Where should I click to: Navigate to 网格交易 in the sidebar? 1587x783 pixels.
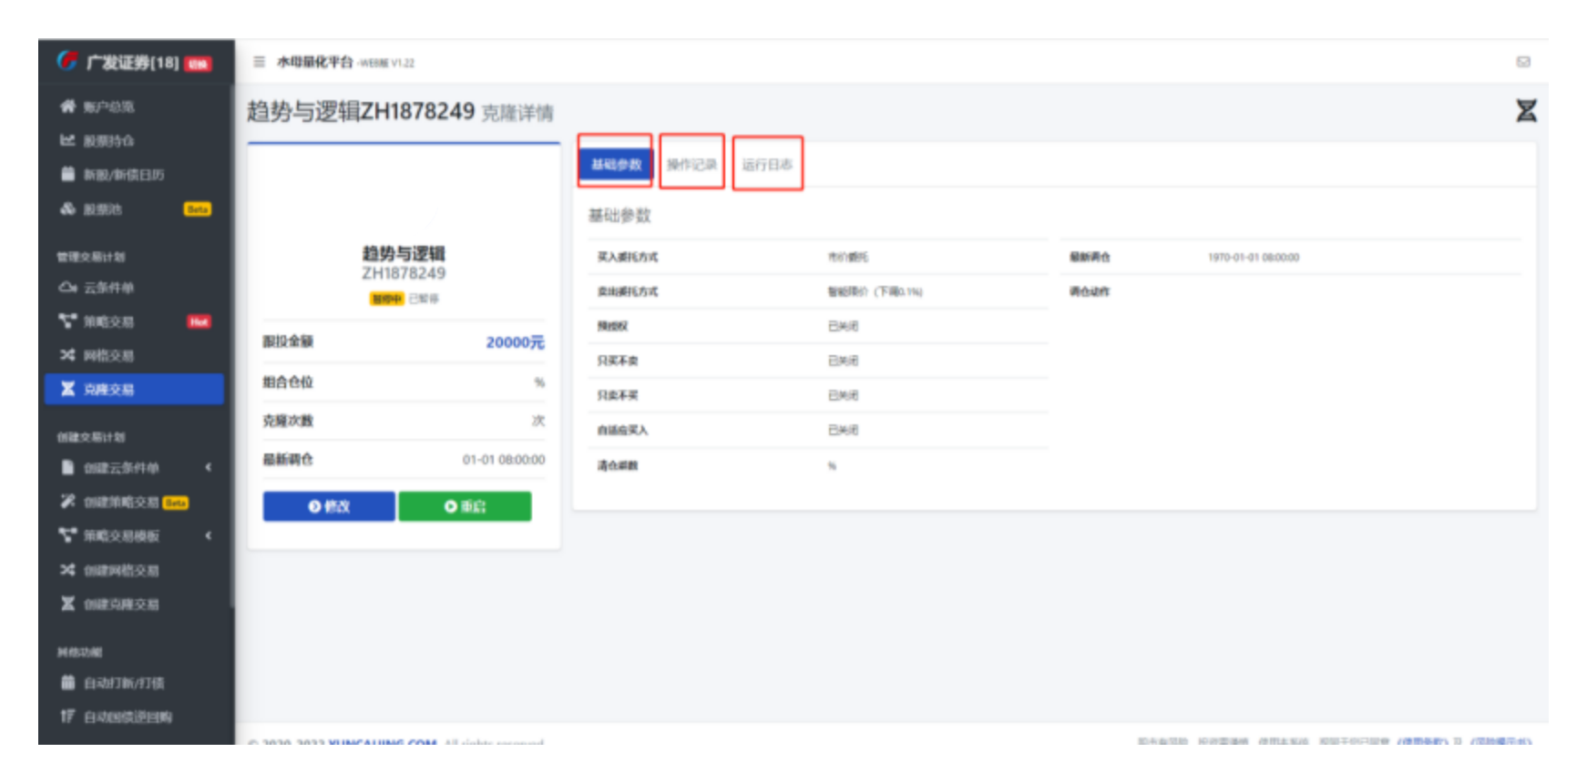108,355
